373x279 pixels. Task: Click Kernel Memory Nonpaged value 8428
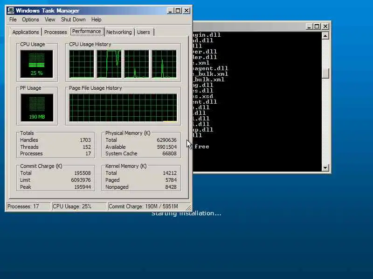pos(171,187)
